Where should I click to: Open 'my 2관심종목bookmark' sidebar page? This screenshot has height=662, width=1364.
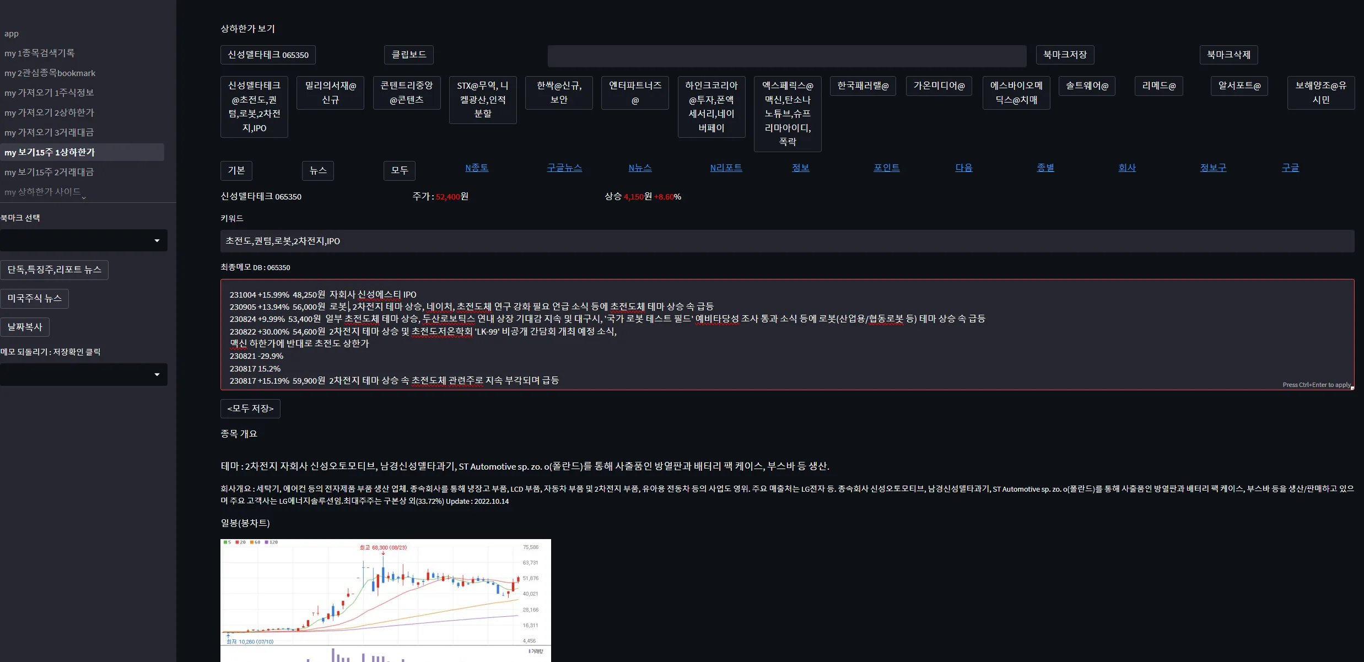pos(50,73)
